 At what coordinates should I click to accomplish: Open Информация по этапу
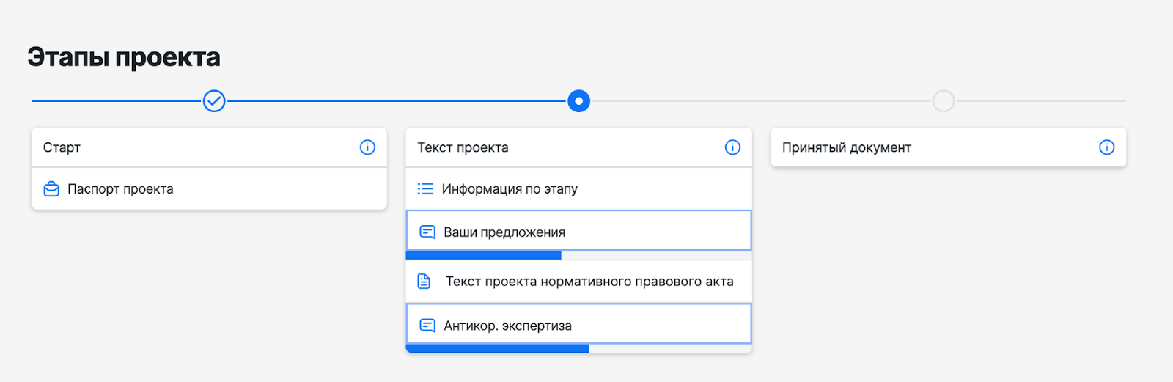coord(510,189)
